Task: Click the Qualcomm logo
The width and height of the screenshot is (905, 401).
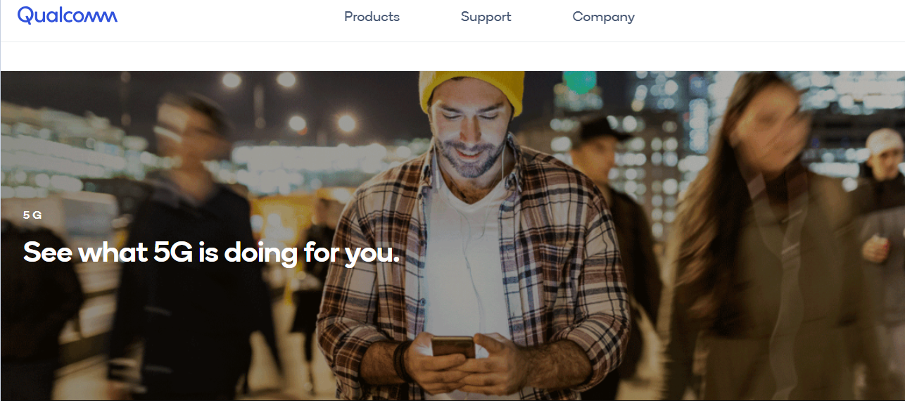Action: pyautogui.click(x=68, y=15)
